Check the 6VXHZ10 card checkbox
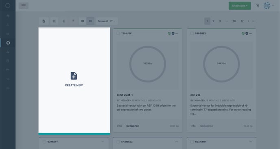 click(192, 142)
